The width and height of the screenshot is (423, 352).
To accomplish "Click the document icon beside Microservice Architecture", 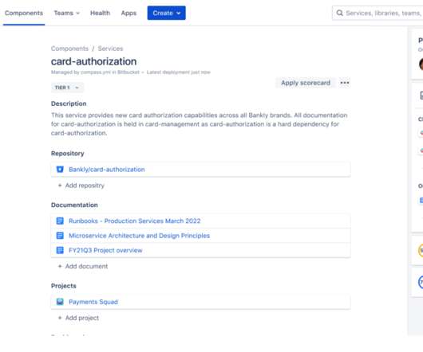I will point(60,236).
